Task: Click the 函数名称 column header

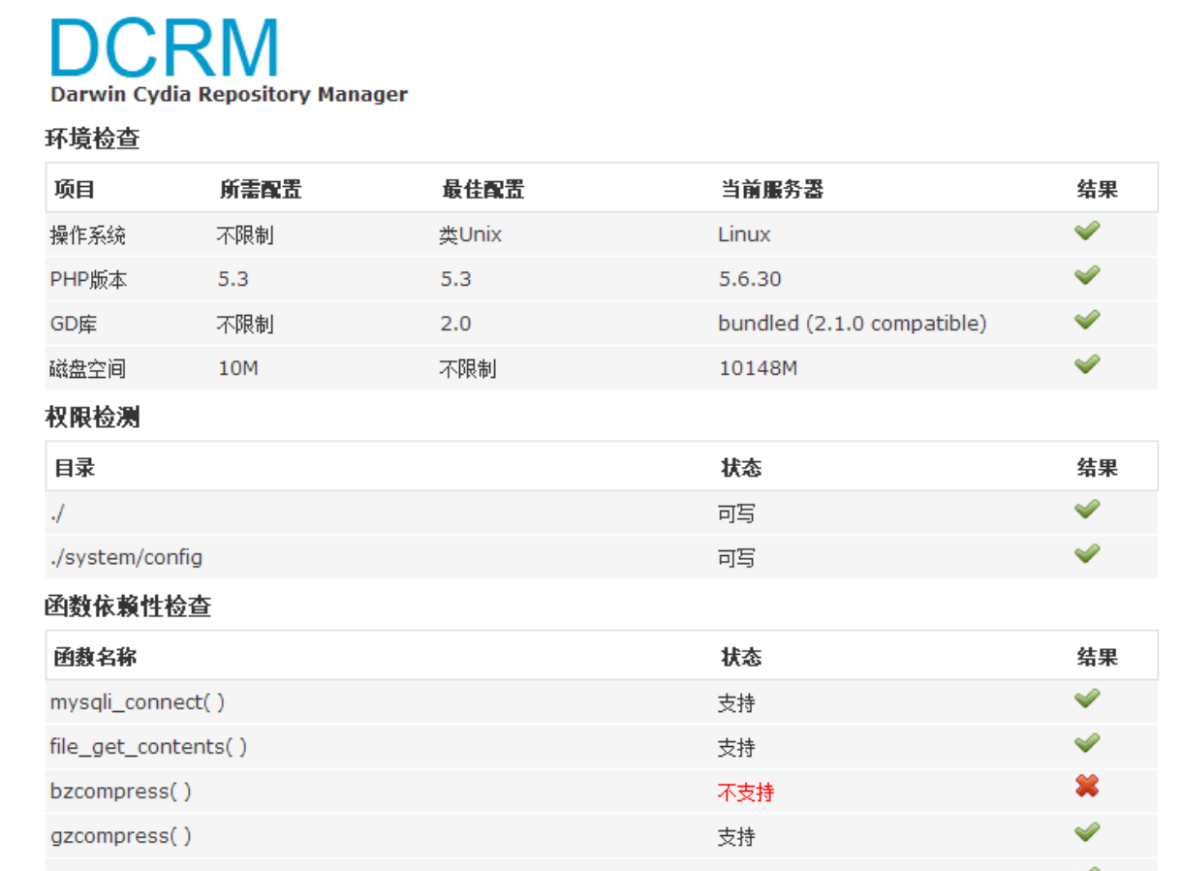Action: coord(95,658)
